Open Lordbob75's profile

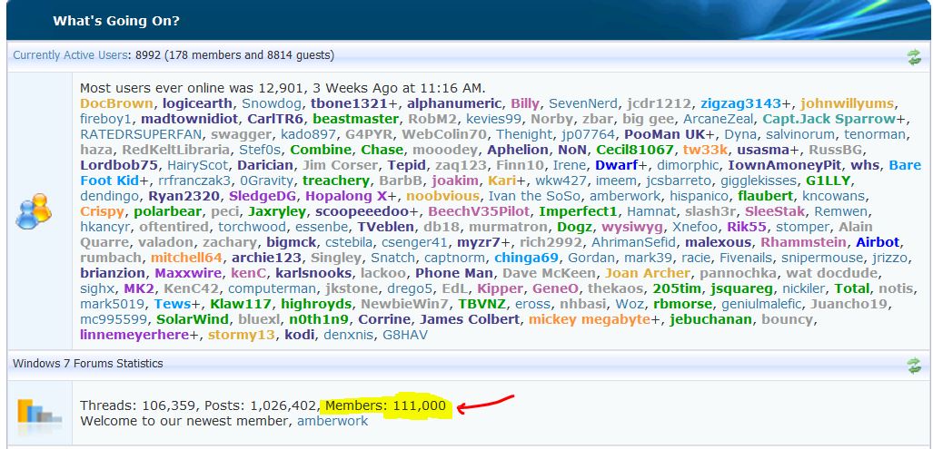click(x=119, y=165)
